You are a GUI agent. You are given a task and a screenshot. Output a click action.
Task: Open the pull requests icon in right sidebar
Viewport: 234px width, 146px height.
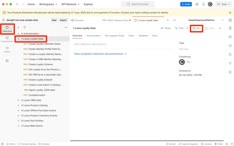coord(230,54)
